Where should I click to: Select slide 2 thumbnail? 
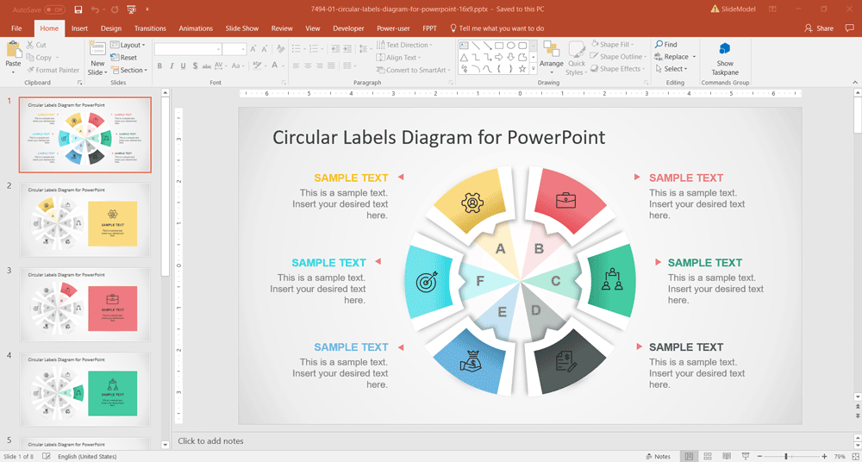84,220
